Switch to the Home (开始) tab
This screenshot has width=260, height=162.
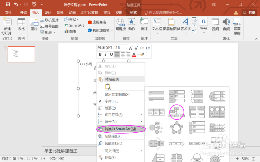[x=23, y=13]
